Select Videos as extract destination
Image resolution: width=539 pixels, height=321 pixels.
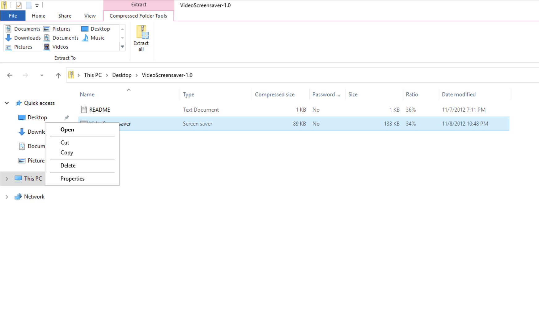pos(61,47)
